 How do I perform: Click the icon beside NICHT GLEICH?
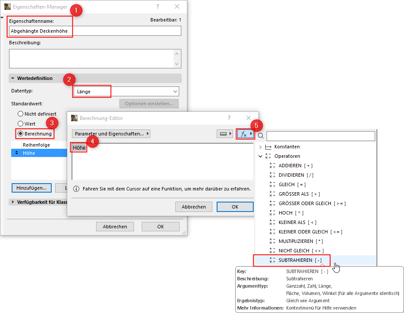pyautogui.click(x=272, y=251)
